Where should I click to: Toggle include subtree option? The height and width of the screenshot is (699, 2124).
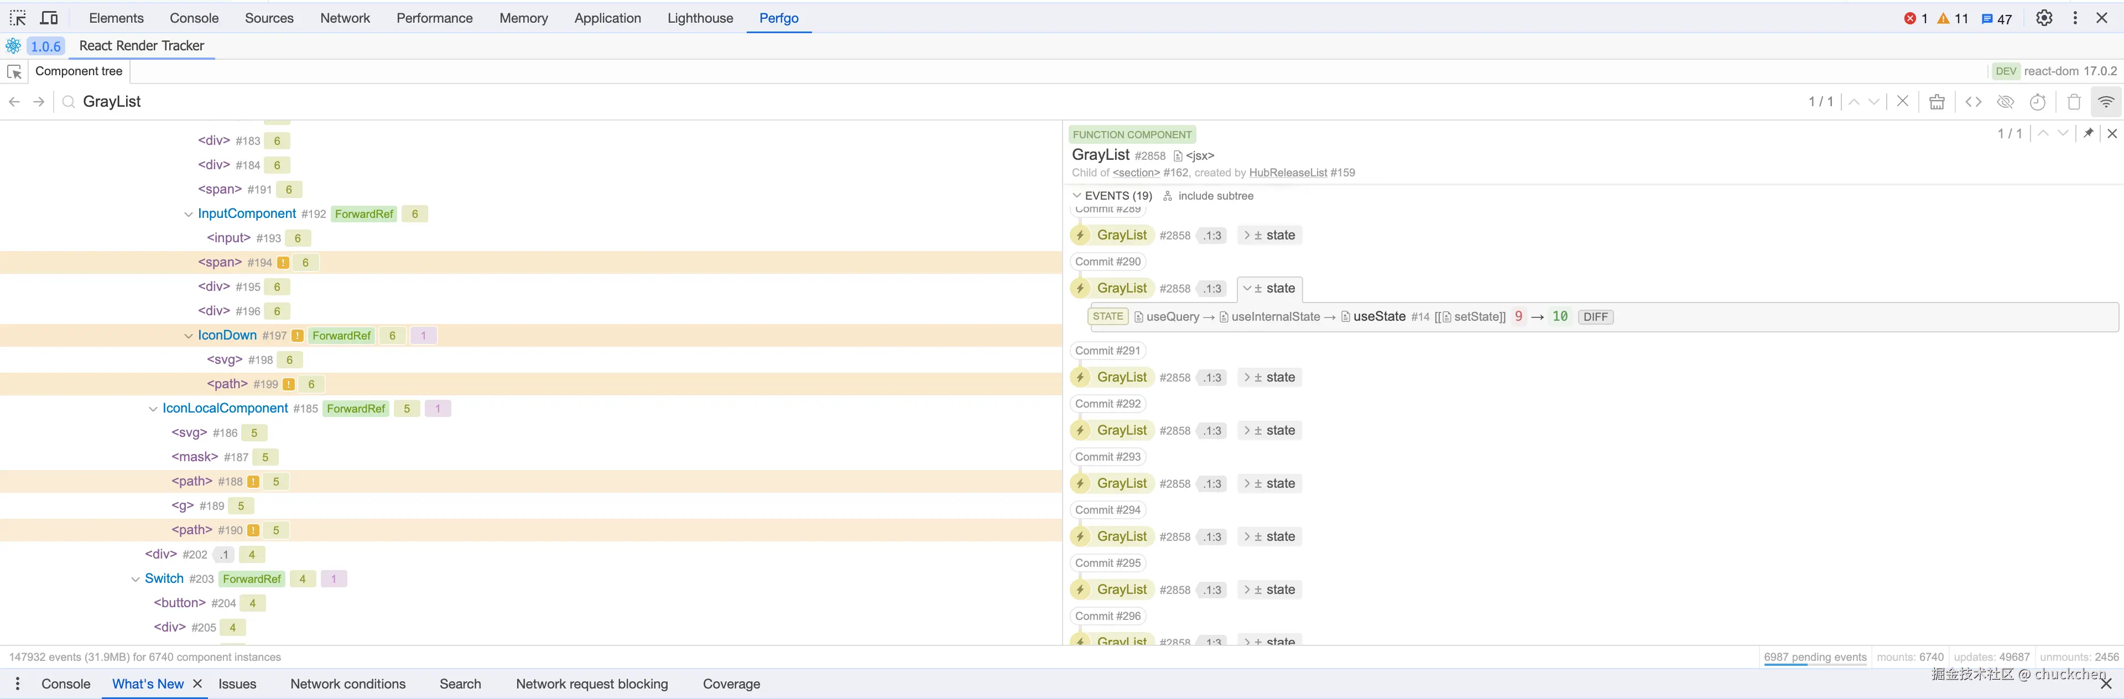coord(1208,195)
